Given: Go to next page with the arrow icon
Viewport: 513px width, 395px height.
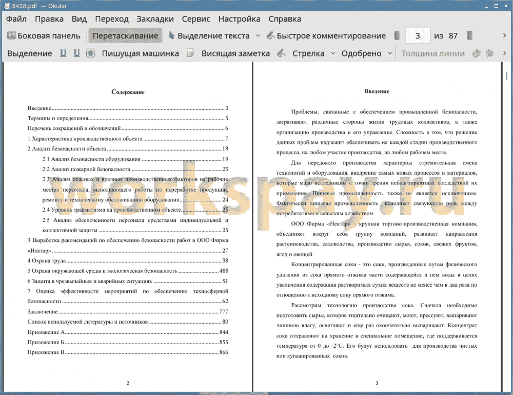Looking at the screenshot, I should tap(470, 36).
